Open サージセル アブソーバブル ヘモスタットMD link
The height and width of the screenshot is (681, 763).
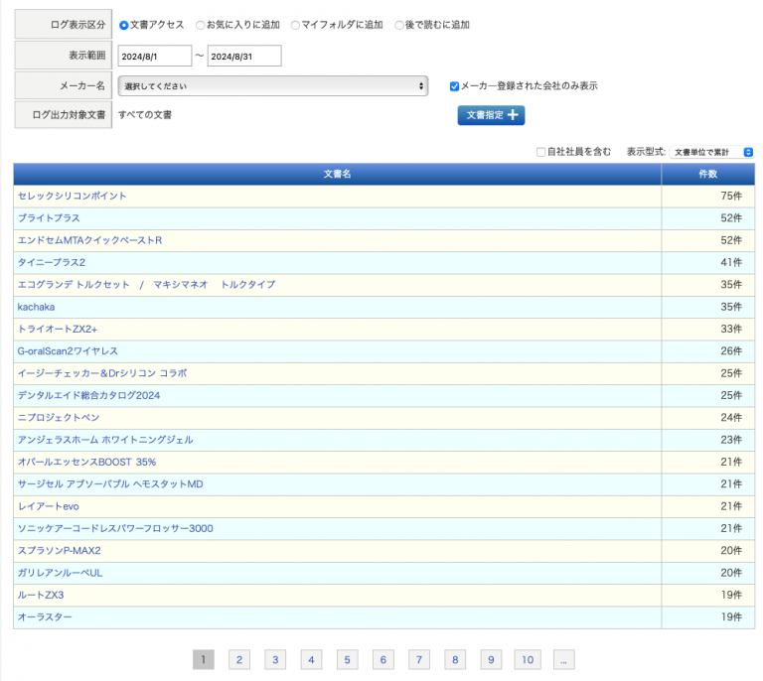tap(110, 484)
